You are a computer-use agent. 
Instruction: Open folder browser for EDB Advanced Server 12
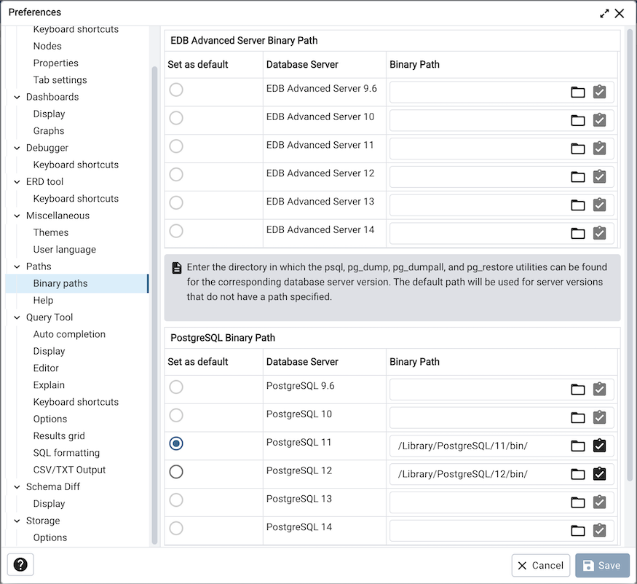(577, 177)
